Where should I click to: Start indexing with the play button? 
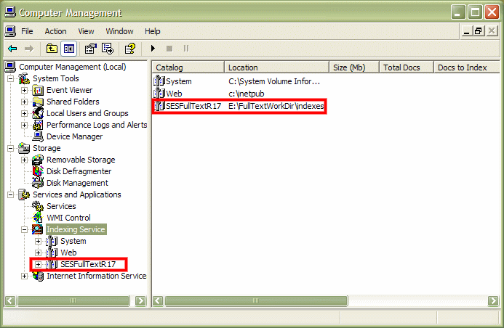pyautogui.click(x=153, y=49)
